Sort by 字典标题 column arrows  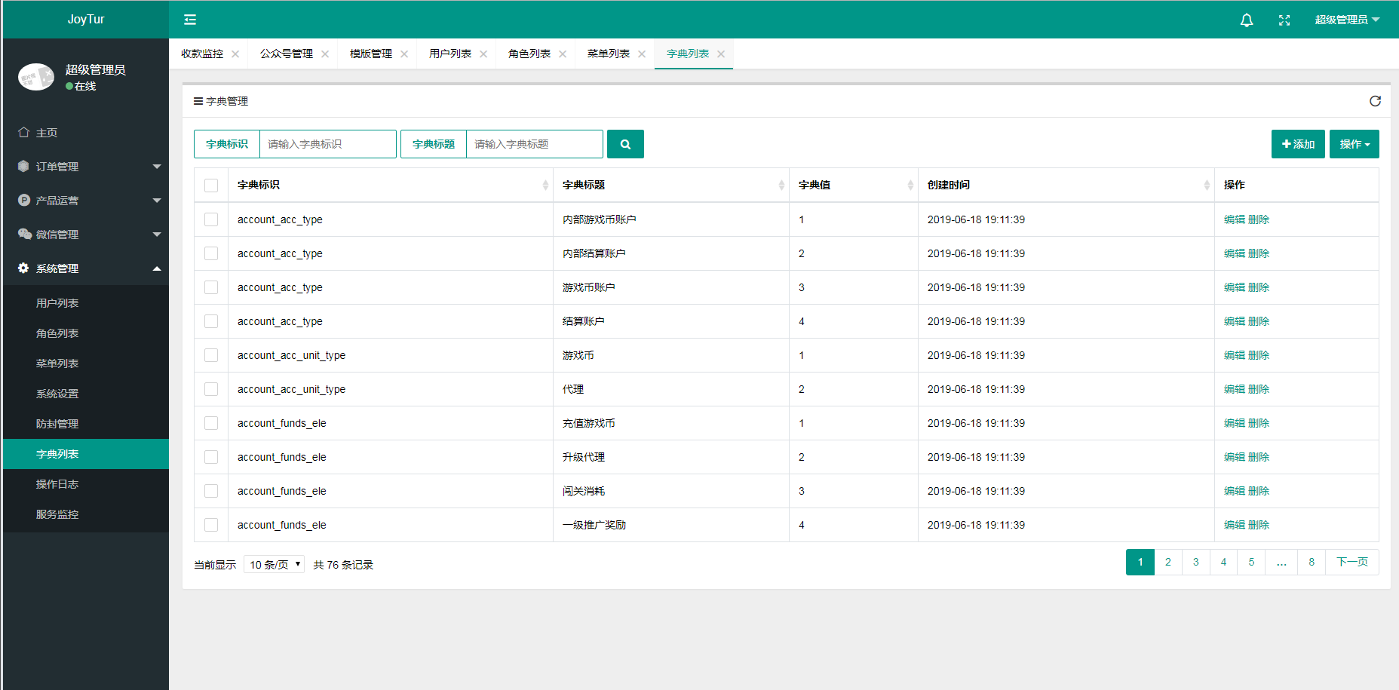pyautogui.click(x=781, y=186)
